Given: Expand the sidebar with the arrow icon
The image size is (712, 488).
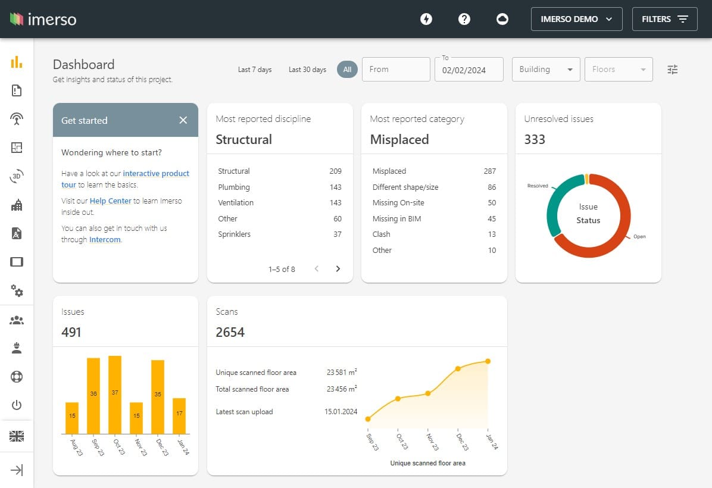Looking at the screenshot, I should pos(17,470).
